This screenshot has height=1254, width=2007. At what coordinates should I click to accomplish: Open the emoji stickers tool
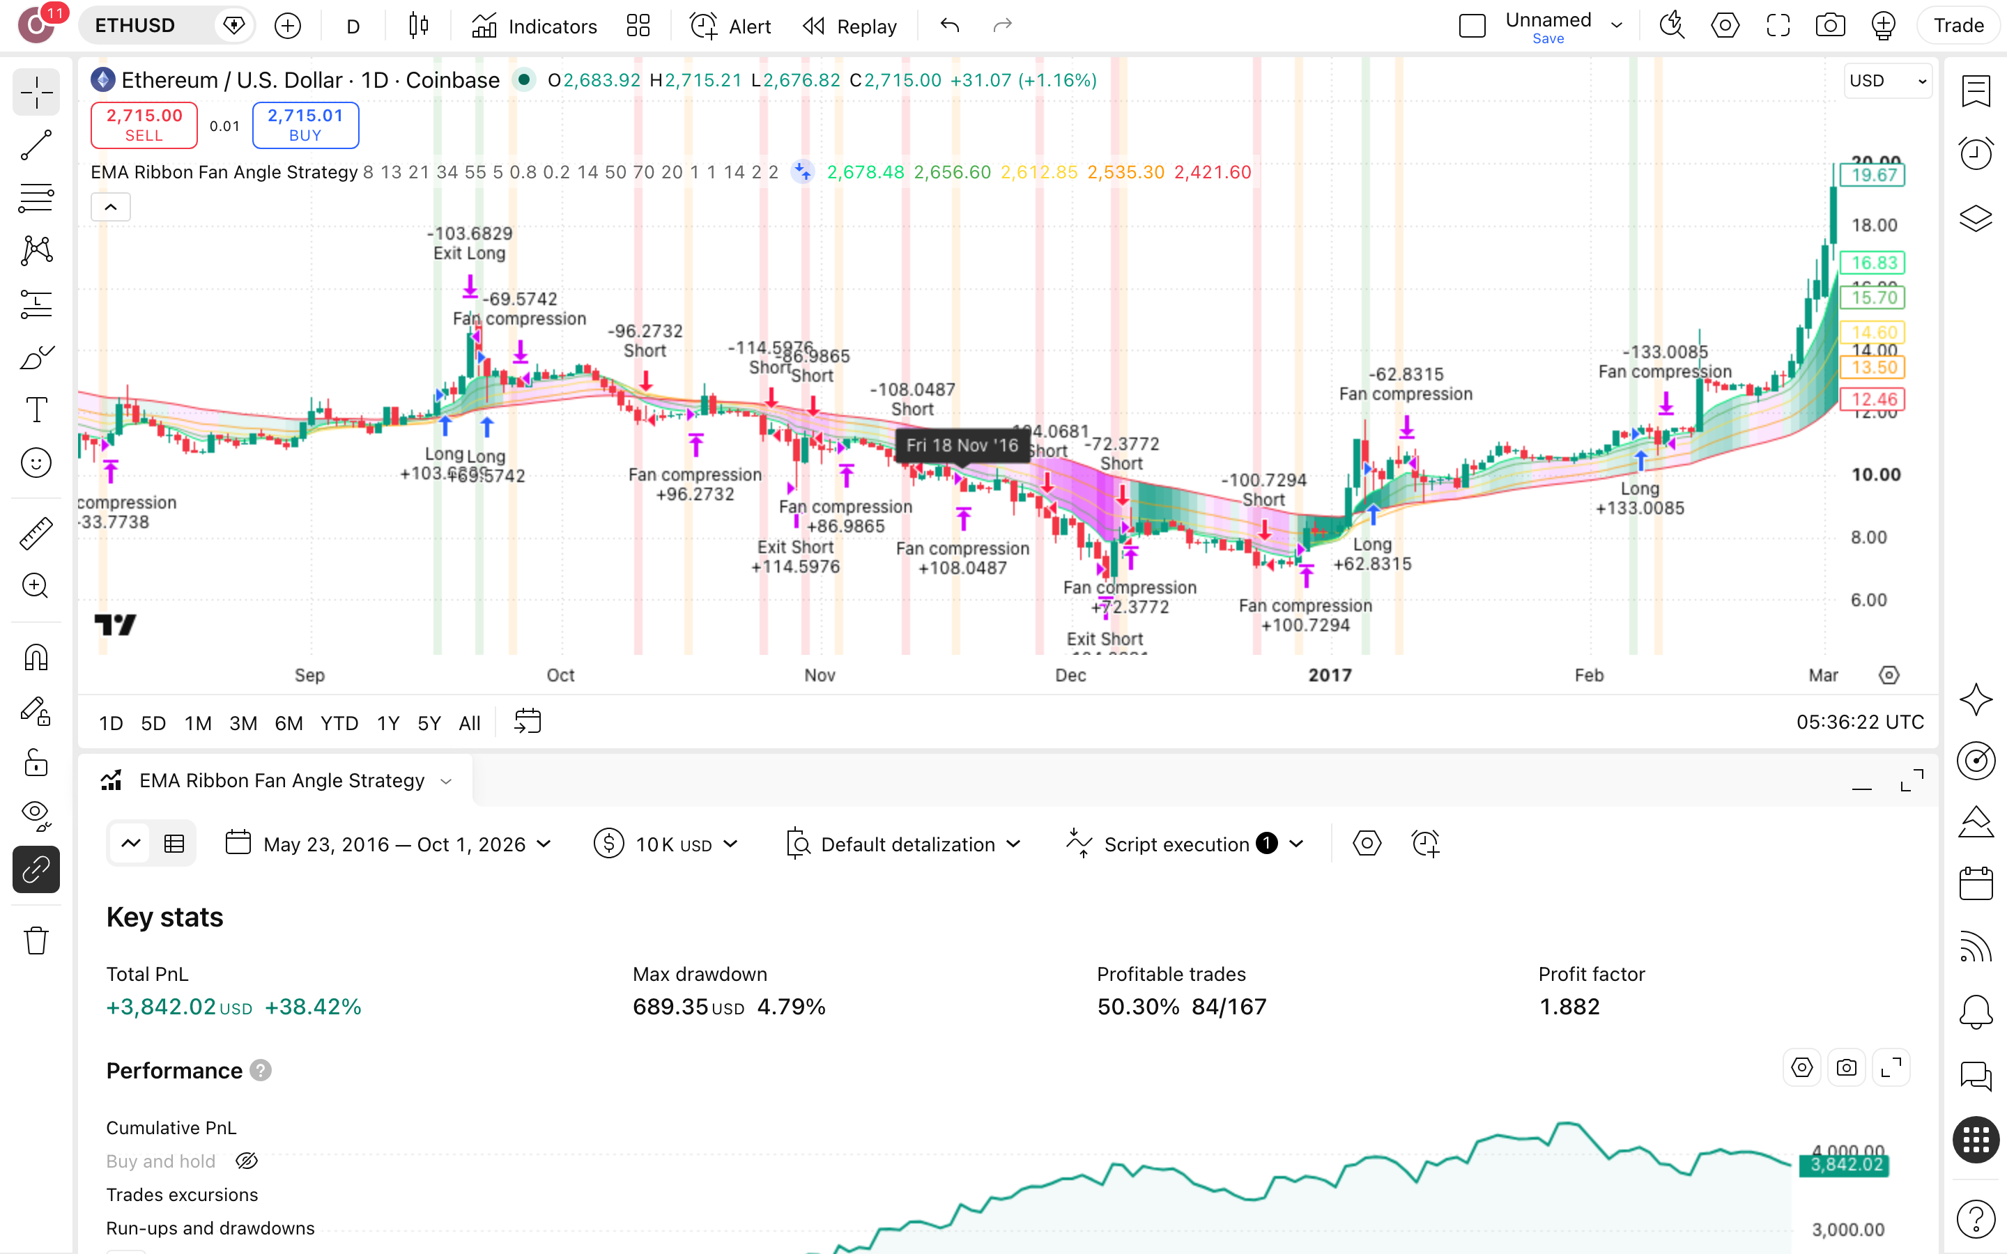36,463
